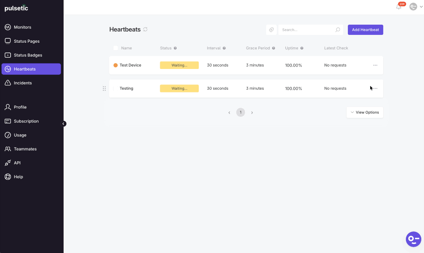This screenshot has height=253, width=424.
Task: Open the Help page link
Action: [18, 177]
